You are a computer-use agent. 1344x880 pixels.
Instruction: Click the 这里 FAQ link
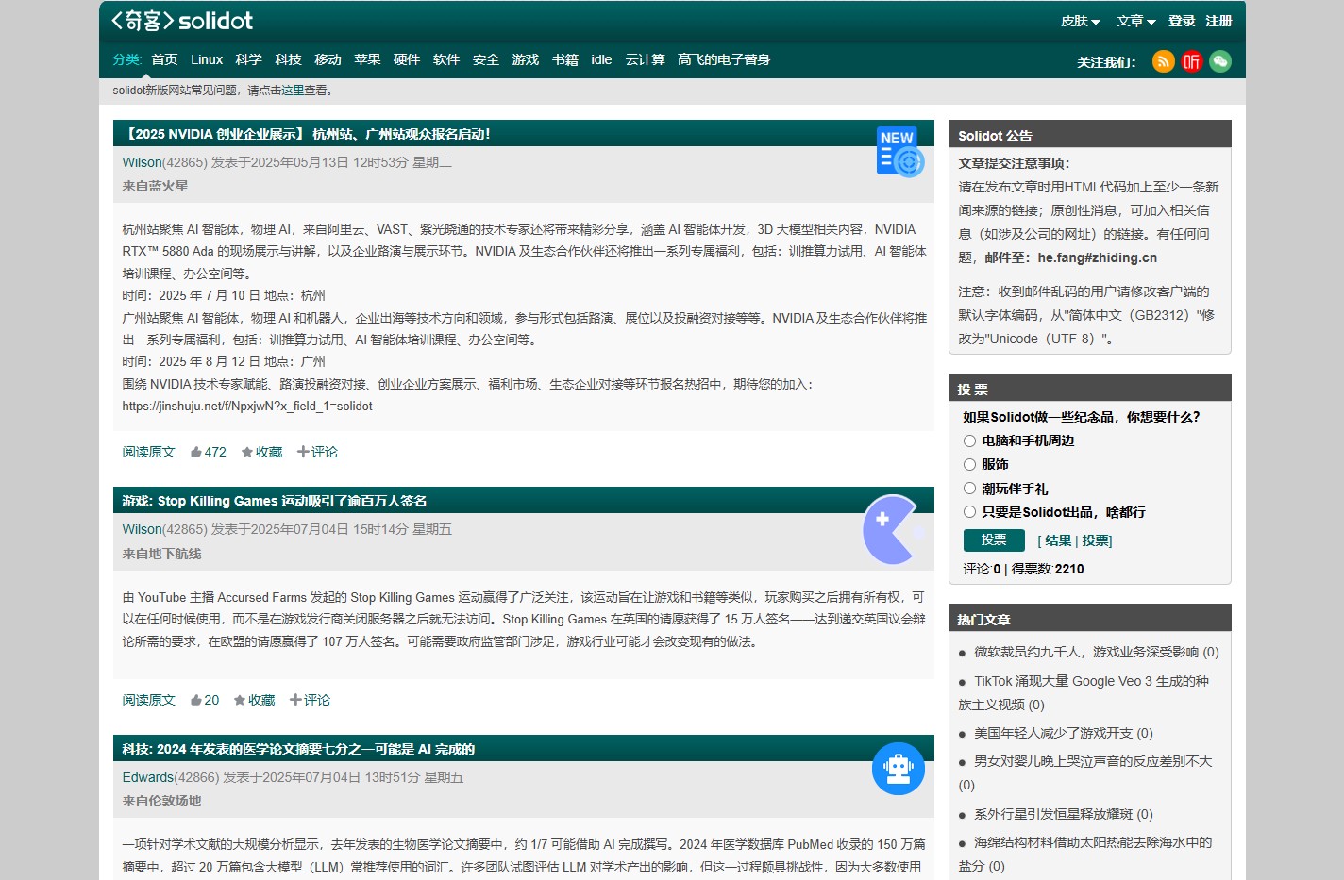293,91
